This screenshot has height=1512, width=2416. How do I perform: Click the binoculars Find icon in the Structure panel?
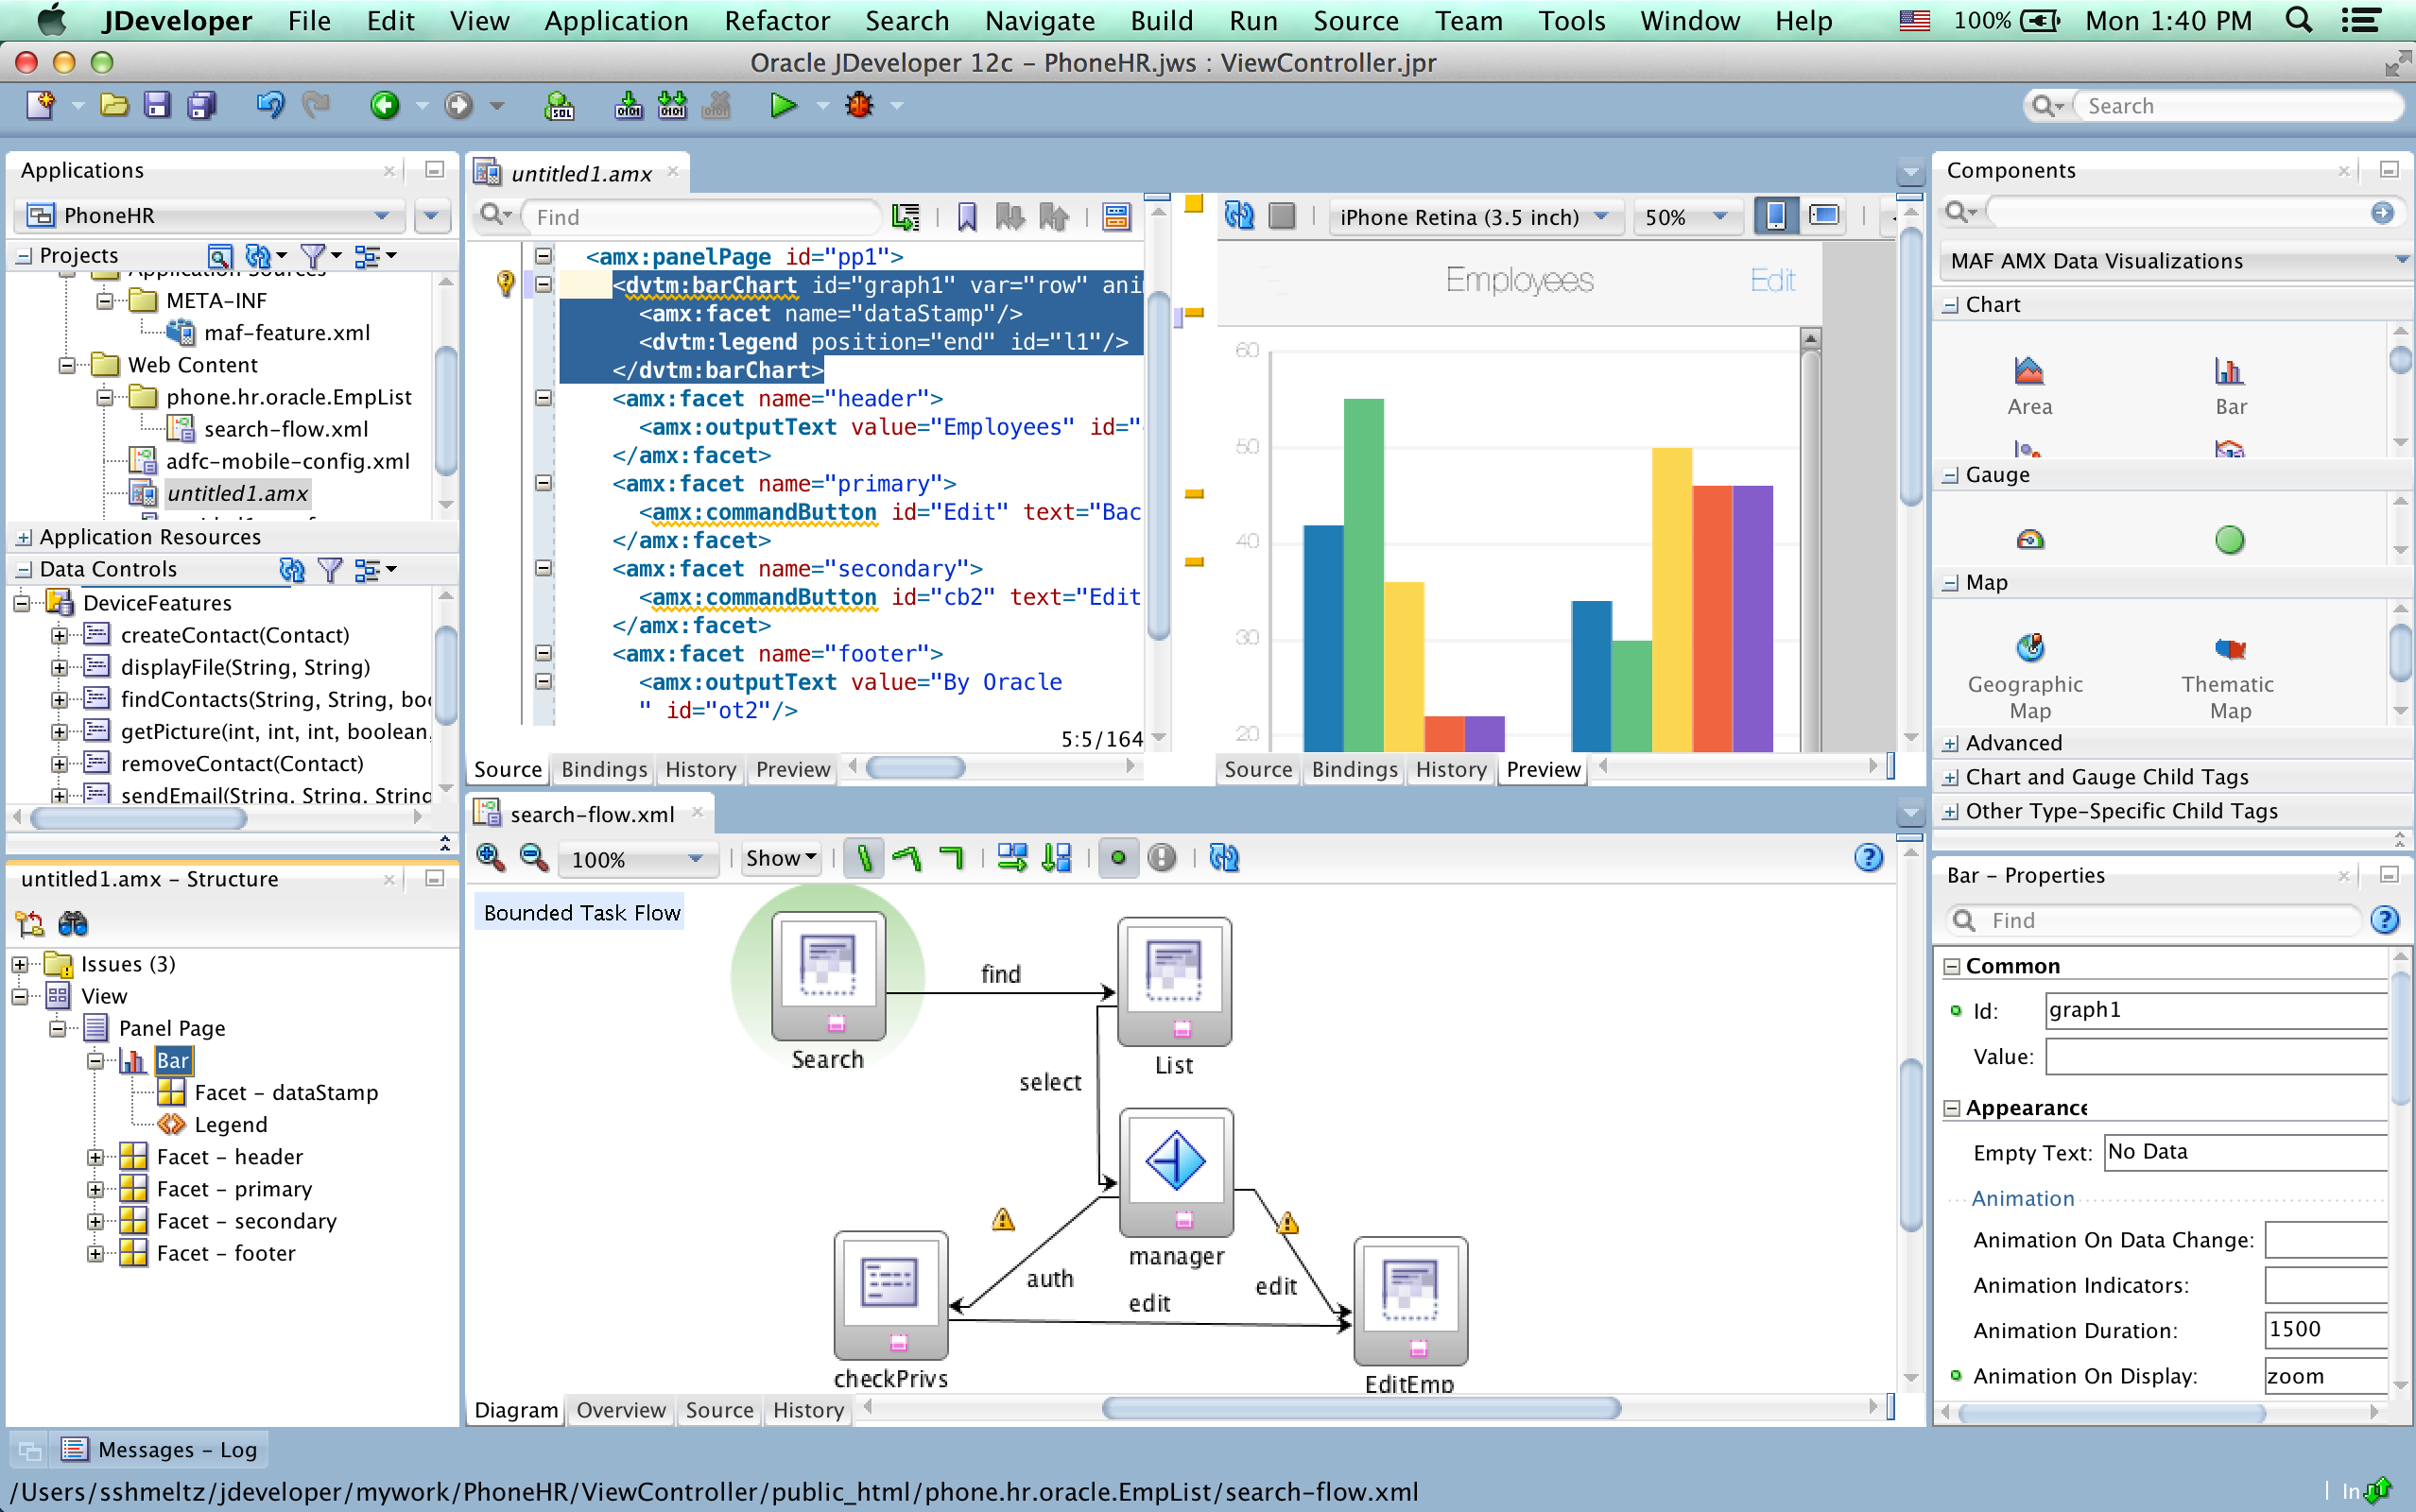[x=73, y=923]
